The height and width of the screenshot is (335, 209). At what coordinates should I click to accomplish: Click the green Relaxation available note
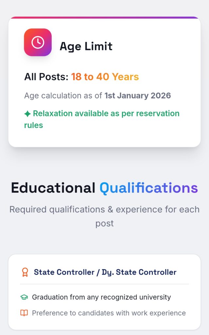[106, 114]
